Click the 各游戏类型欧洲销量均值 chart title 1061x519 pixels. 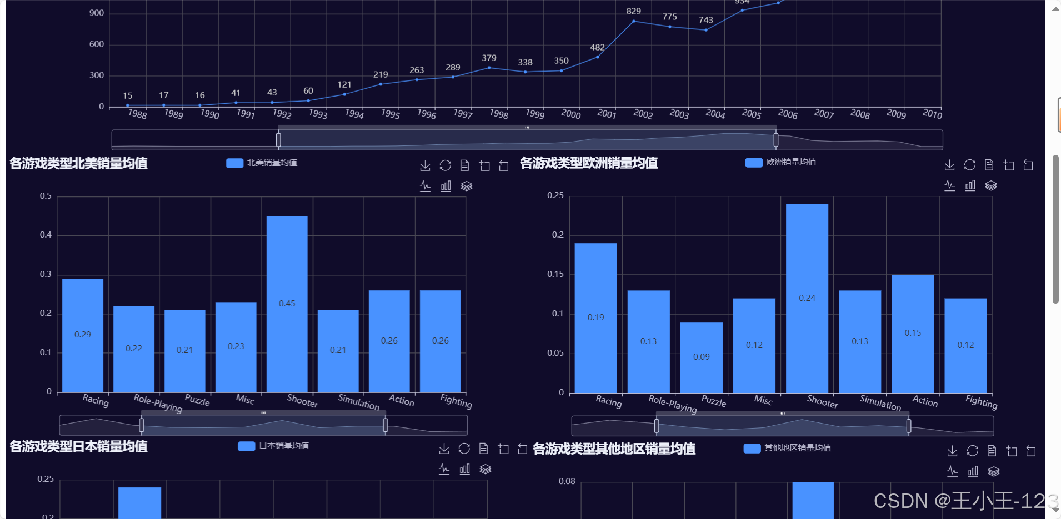click(589, 163)
